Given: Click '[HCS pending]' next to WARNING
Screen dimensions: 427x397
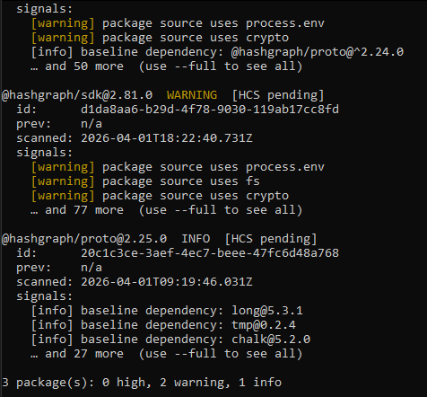Looking at the screenshot, I should 278,95.
